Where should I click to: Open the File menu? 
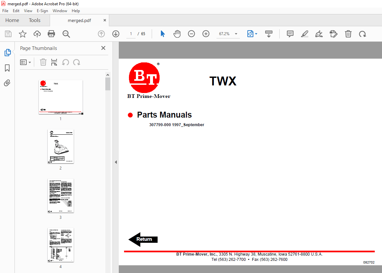coord(5,11)
